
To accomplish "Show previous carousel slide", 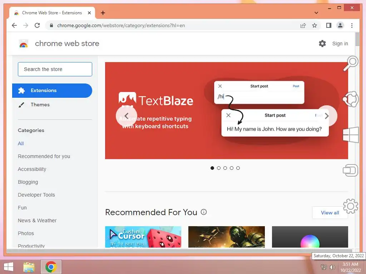I will click(x=126, y=116).
